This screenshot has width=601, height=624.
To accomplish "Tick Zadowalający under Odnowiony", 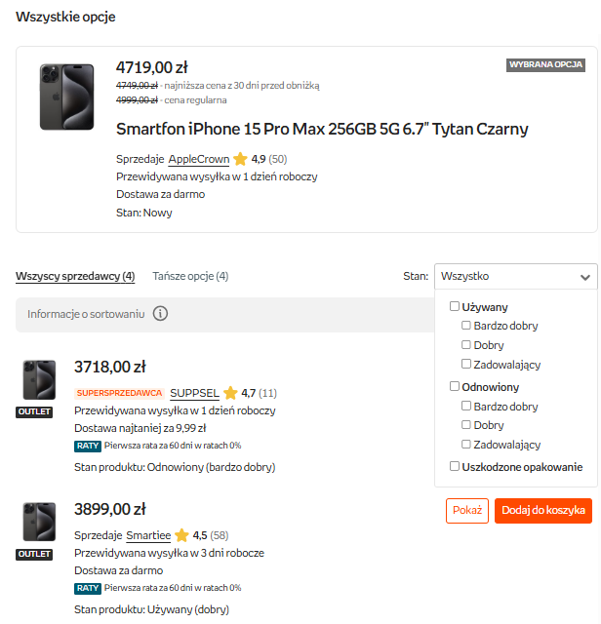I will [466, 445].
